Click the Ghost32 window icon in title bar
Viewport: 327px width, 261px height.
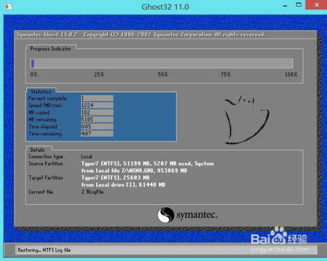[9, 7]
